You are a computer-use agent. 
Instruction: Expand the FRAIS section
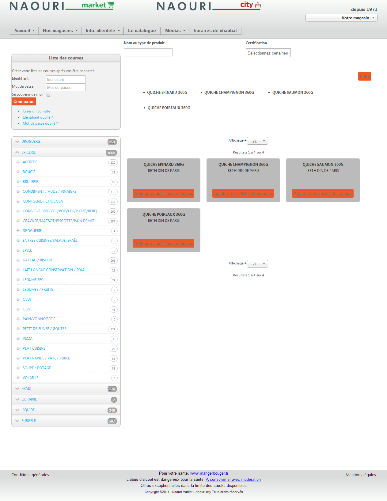coord(66,389)
